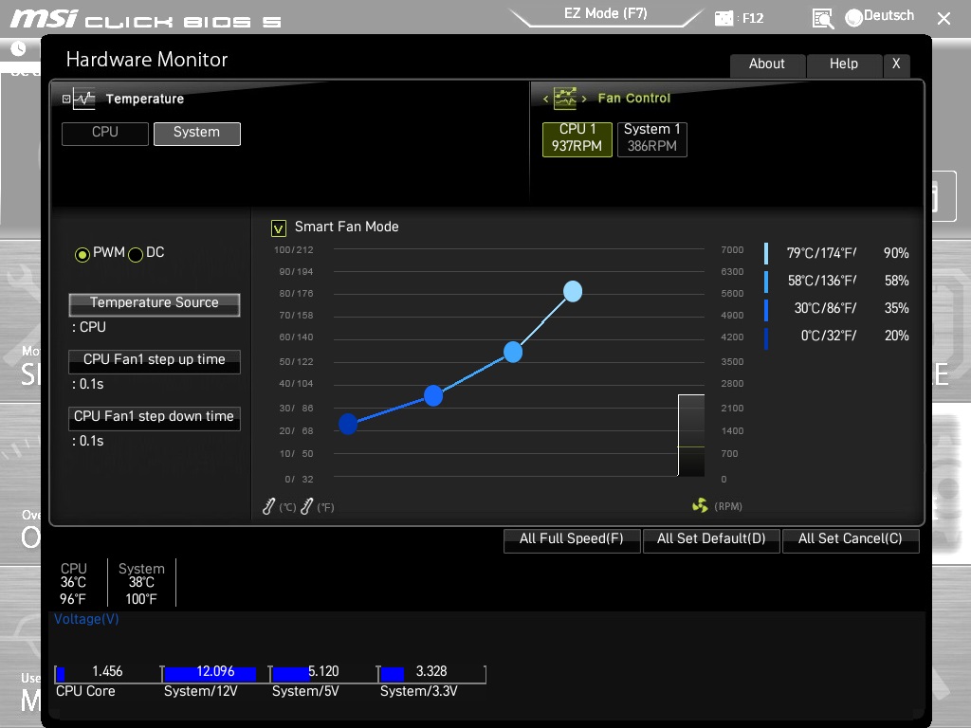Click the 0°C legend color swatch
This screenshot has height=728, width=971.
(x=766, y=338)
